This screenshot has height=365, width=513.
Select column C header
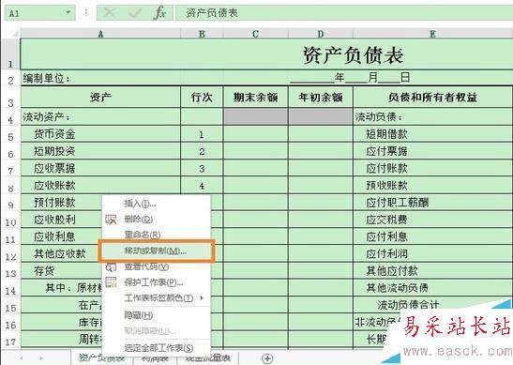255,34
